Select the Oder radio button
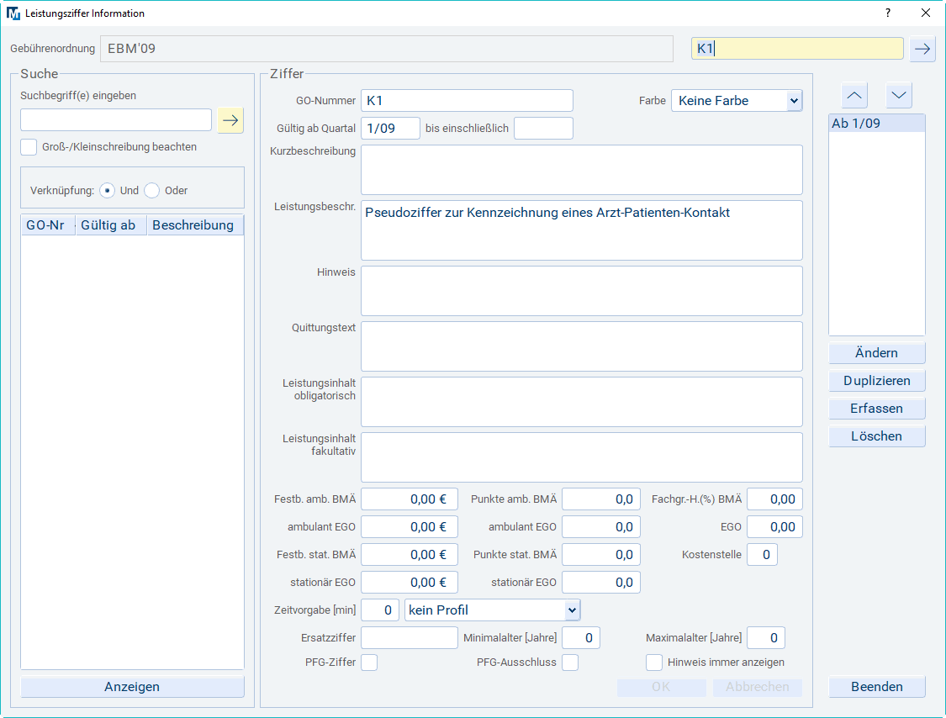Viewport: 946px width, 718px height. [152, 191]
